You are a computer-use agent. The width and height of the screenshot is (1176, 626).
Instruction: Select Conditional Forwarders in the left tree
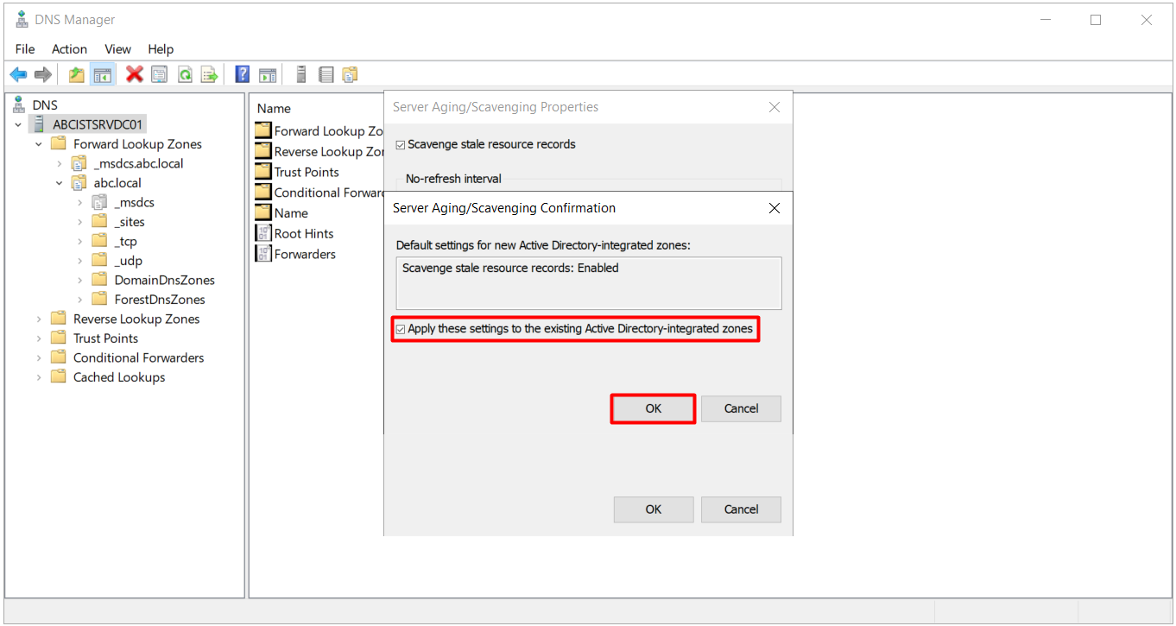tap(138, 357)
